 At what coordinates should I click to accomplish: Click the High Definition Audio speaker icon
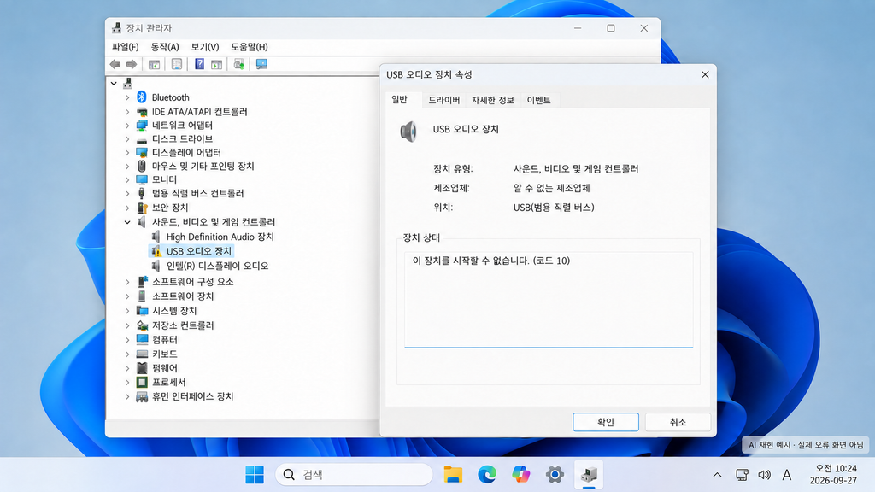[x=156, y=237]
